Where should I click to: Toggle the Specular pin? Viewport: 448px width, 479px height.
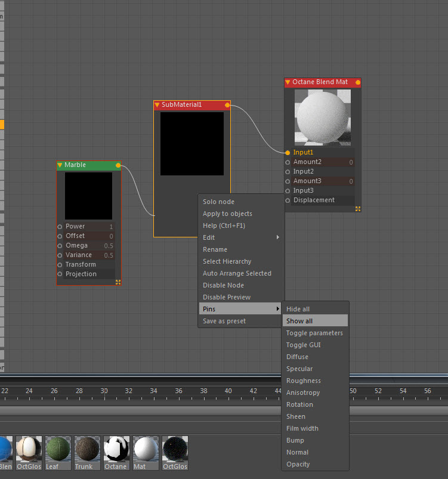click(315, 369)
